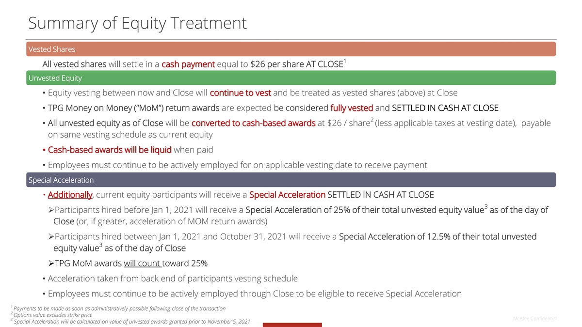Image resolution: width=582 pixels, height=327 pixels.
Task: Click the red "fully vested" text
Action: tap(352, 108)
